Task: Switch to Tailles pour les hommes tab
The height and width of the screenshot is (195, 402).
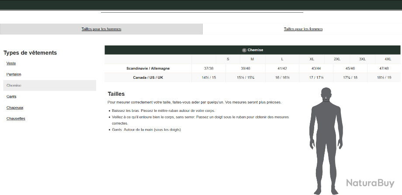Action: click(101, 29)
